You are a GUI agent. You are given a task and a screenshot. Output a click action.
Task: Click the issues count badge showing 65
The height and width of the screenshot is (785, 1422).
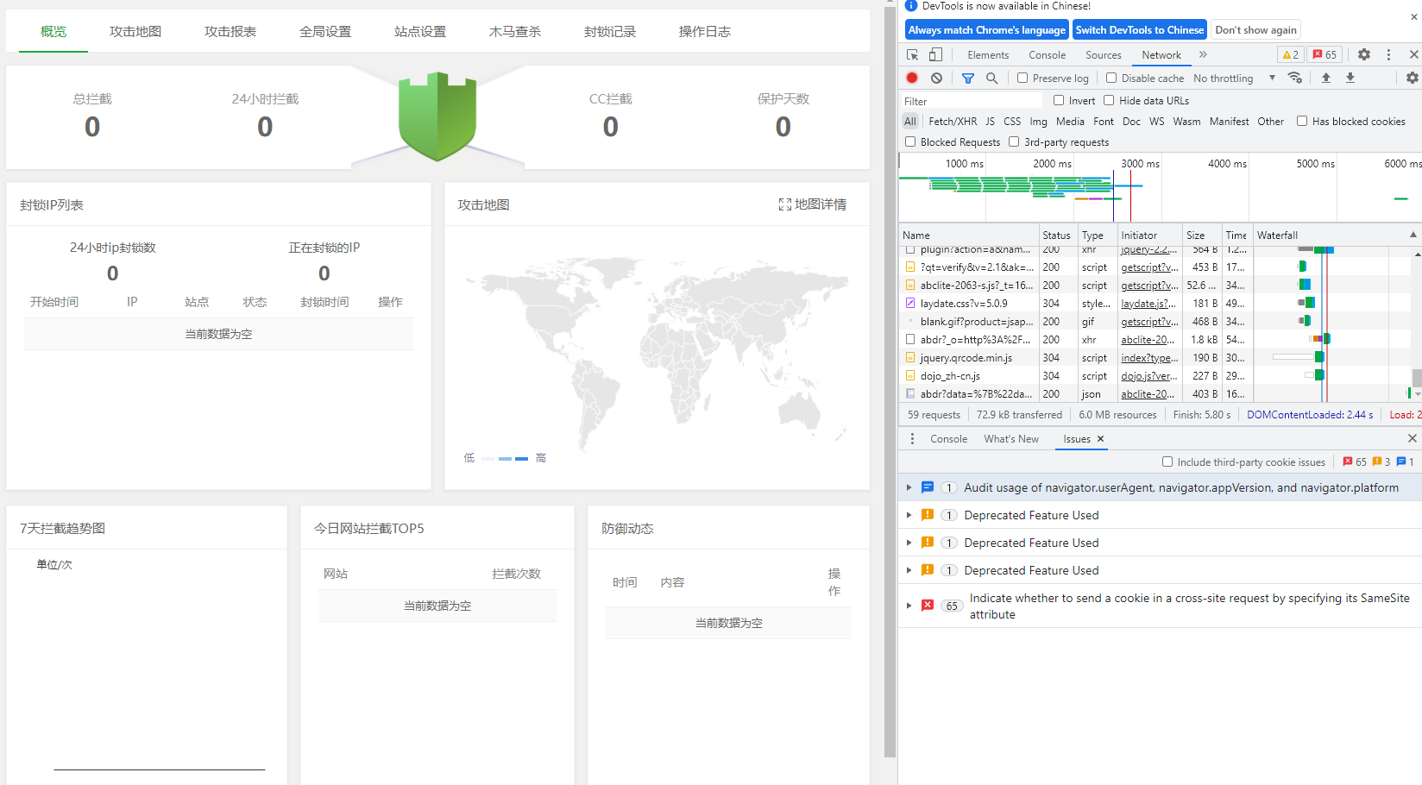point(1324,54)
